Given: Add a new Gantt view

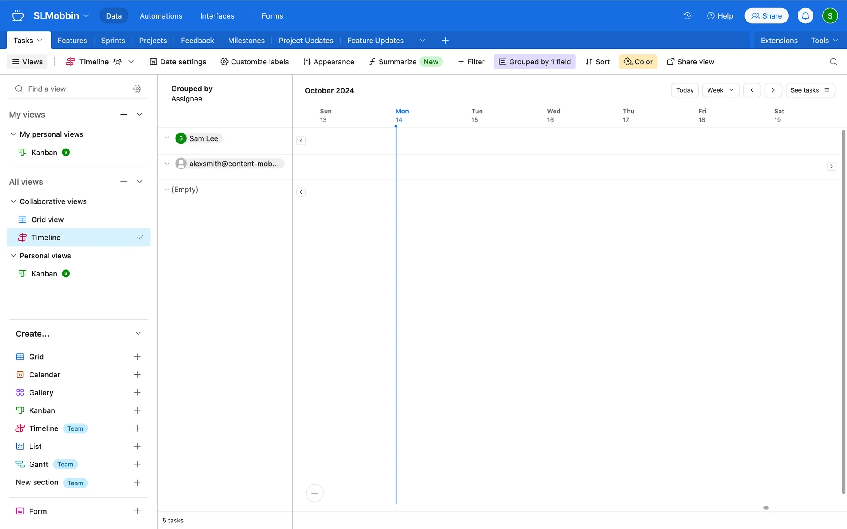Looking at the screenshot, I should point(137,464).
